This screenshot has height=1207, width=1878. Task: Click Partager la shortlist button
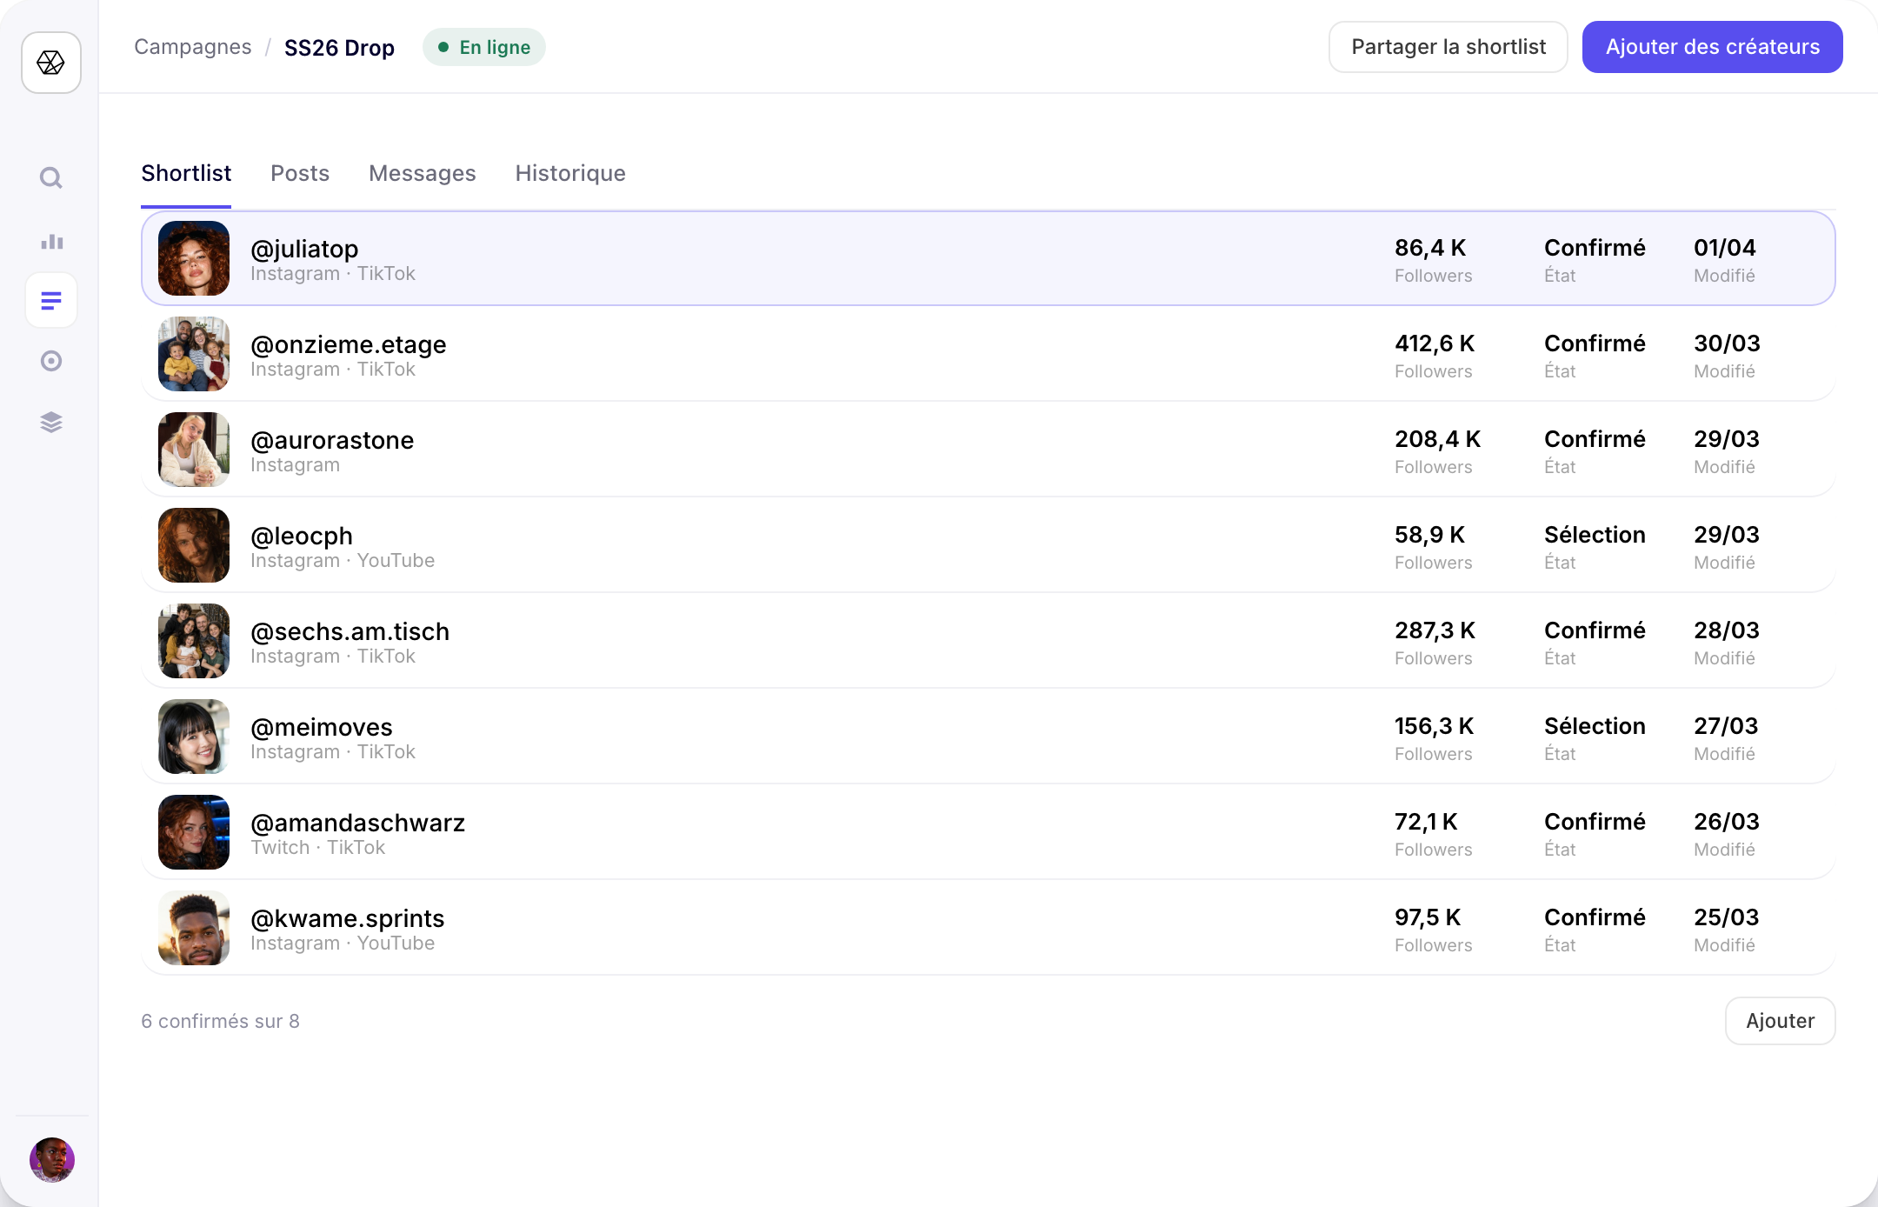[x=1448, y=47]
